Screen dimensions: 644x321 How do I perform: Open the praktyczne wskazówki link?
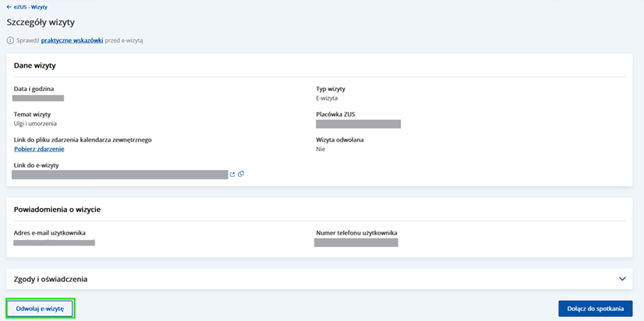coord(72,40)
